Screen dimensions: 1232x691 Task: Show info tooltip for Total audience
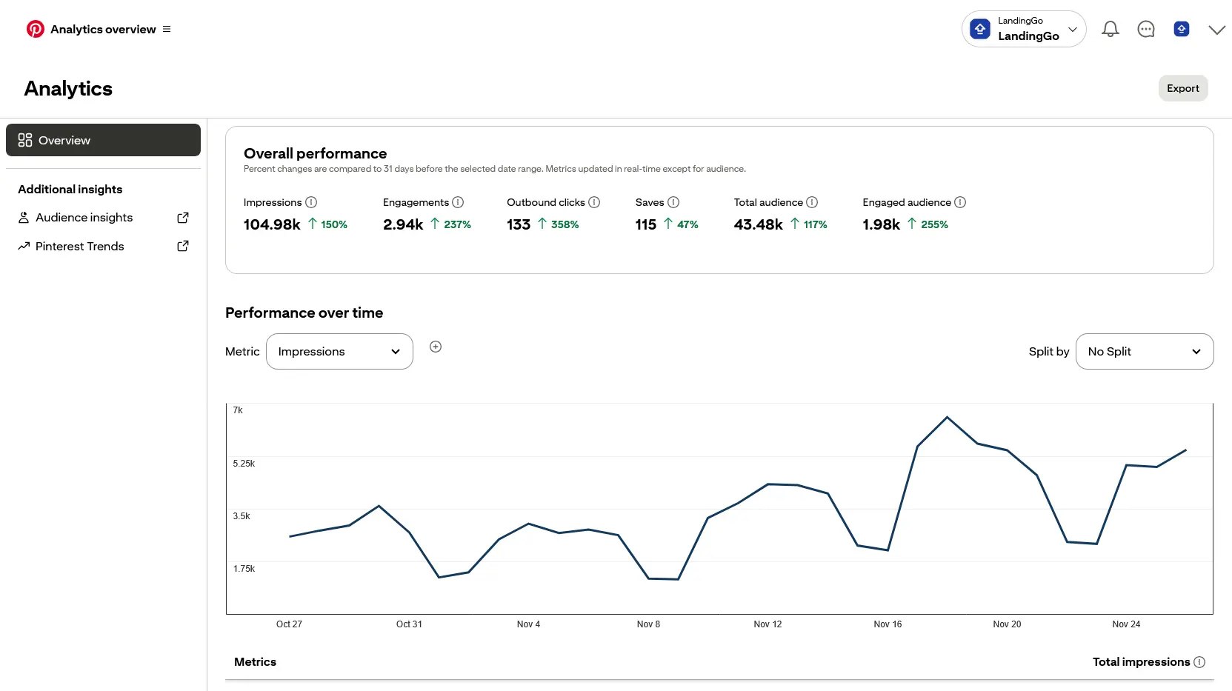click(812, 202)
